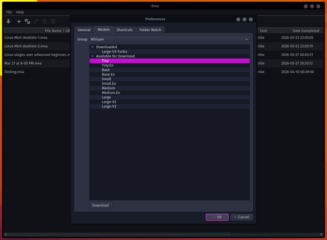The height and width of the screenshot is (240, 327).
Task: Switch to the Shortcuts tab
Action: [124, 30]
